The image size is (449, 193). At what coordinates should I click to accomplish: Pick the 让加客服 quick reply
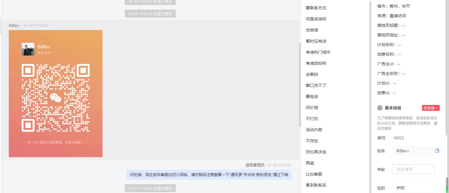(314, 174)
